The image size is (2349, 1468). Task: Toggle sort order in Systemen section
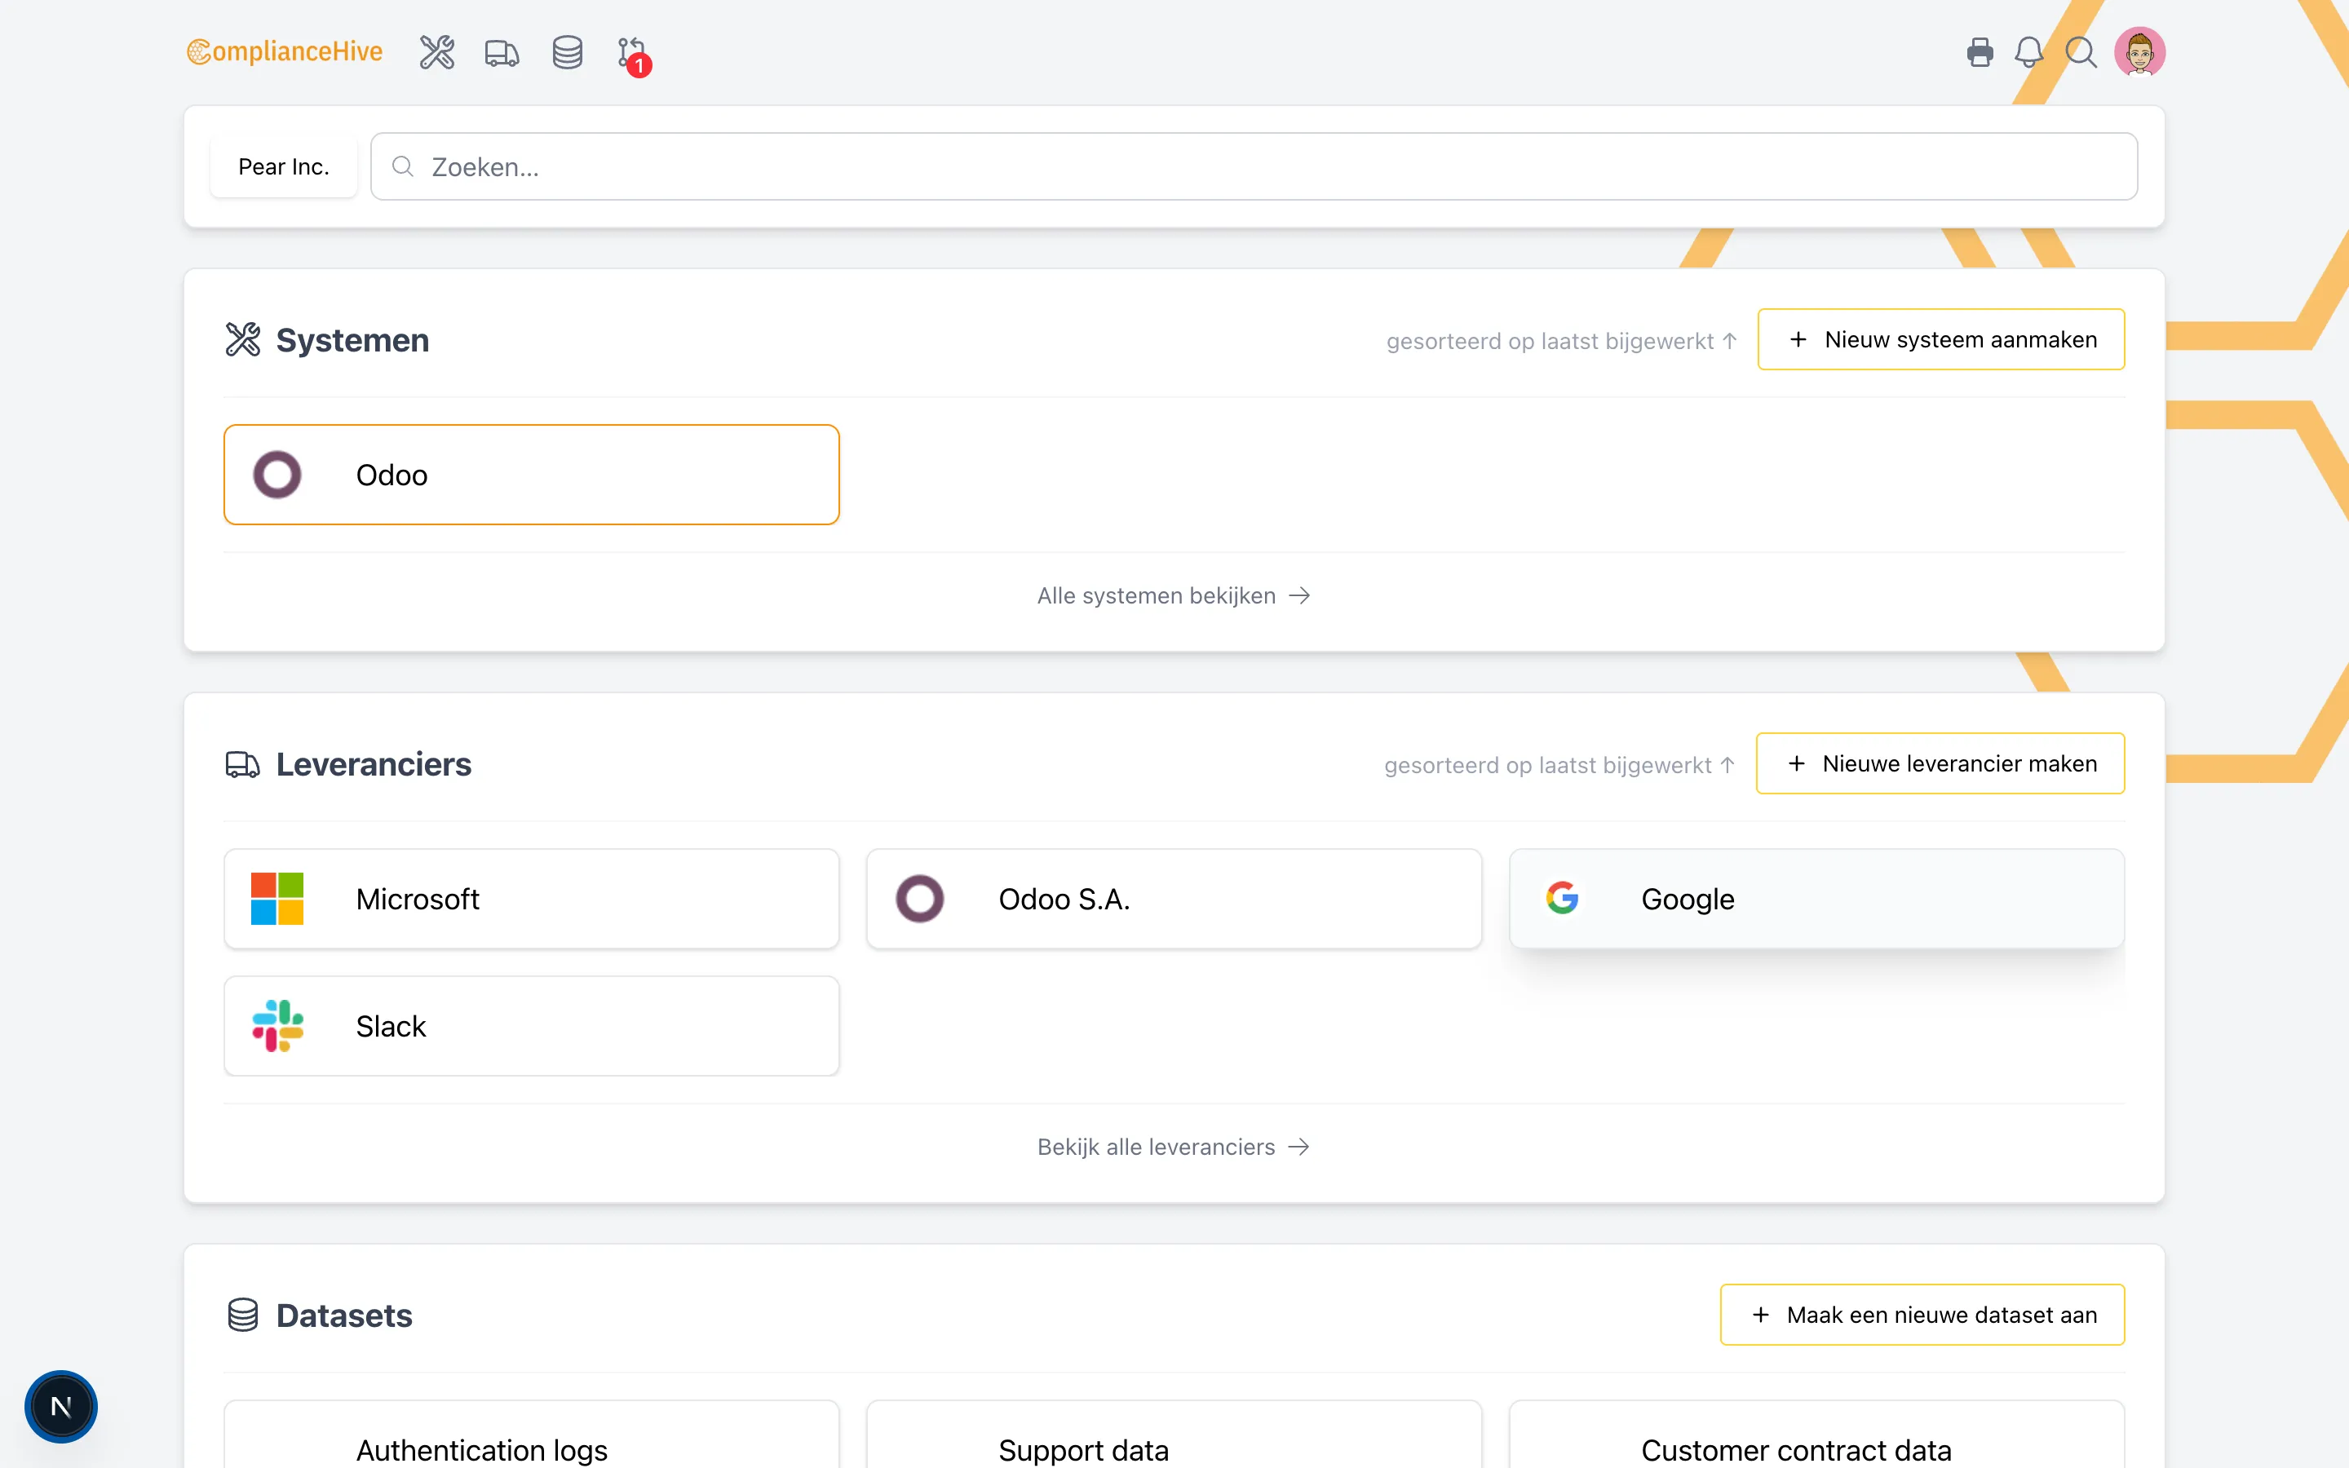tap(1561, 341)
